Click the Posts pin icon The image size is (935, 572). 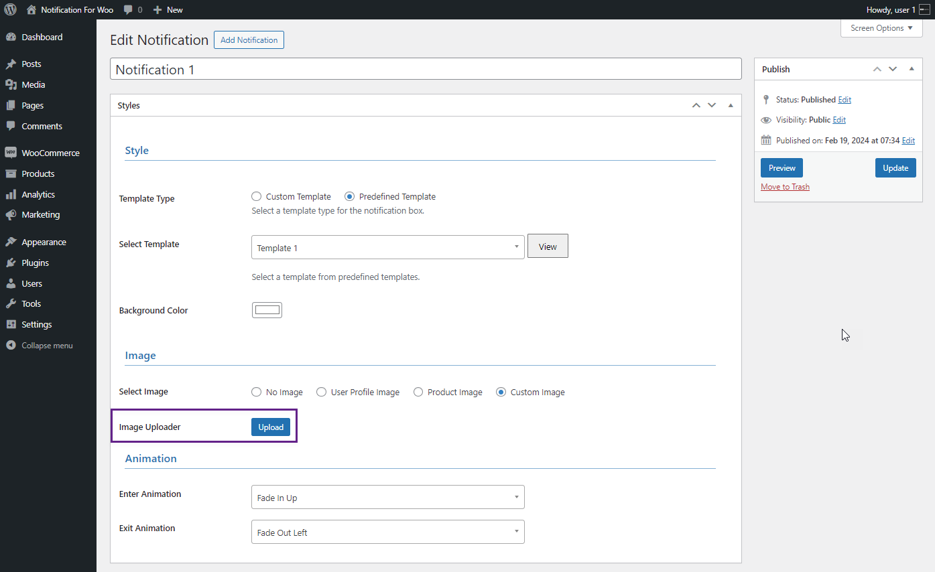(11, 64)
